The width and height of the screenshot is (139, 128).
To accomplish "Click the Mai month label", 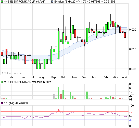I will pyautogui.click(x=11, y=77).
